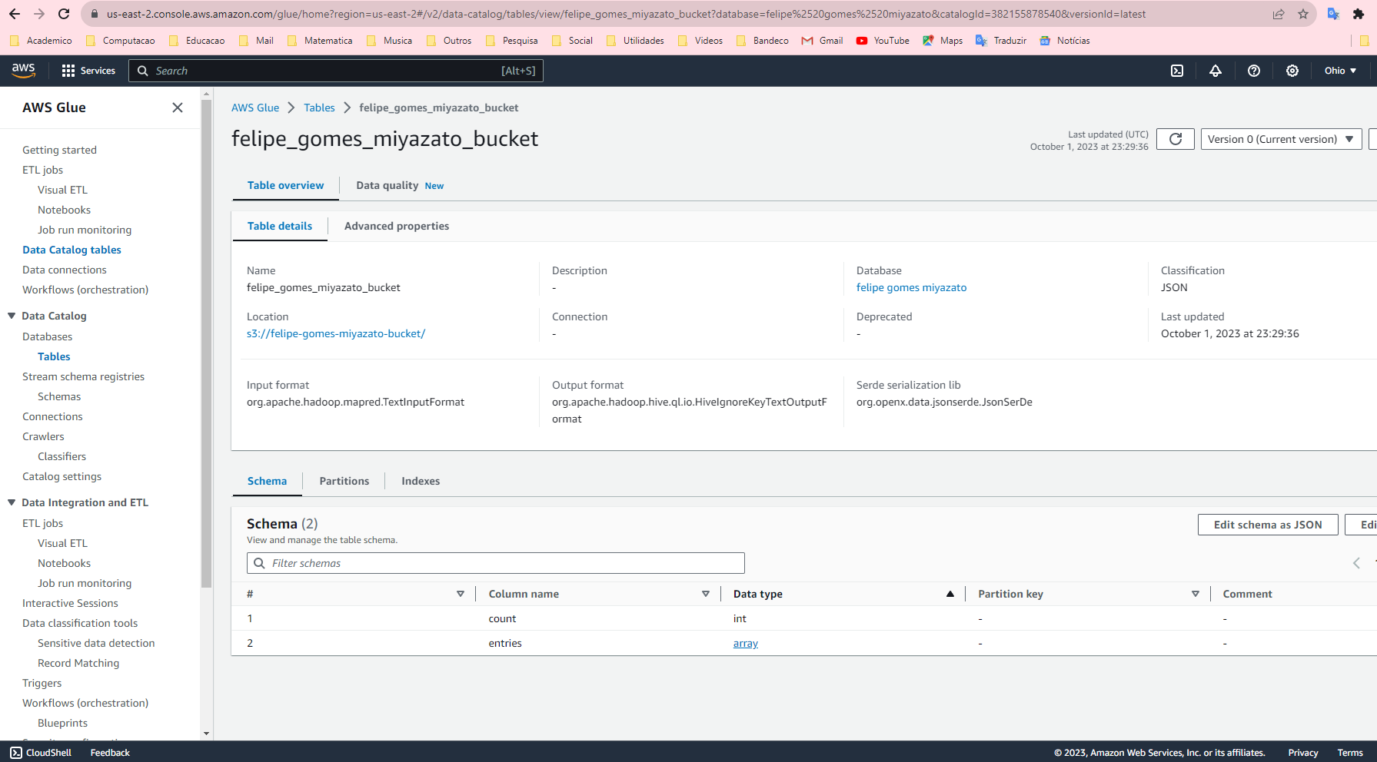
Task: Open the notifications bell icon
Action: 1215,71
